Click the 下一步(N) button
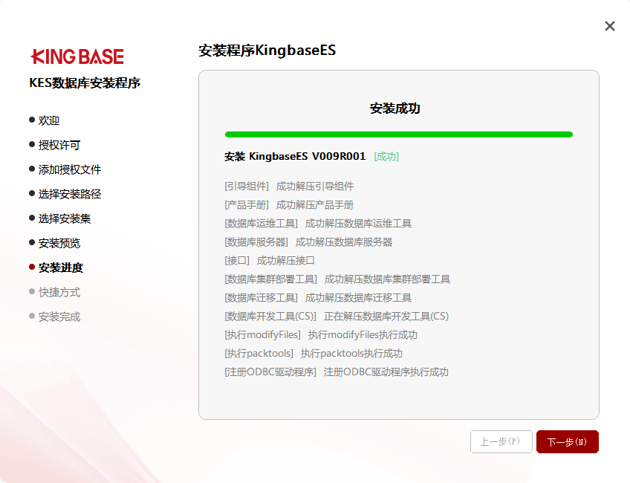Image resolution: width=630 pixels, height=483 pixels. [568, 441]
